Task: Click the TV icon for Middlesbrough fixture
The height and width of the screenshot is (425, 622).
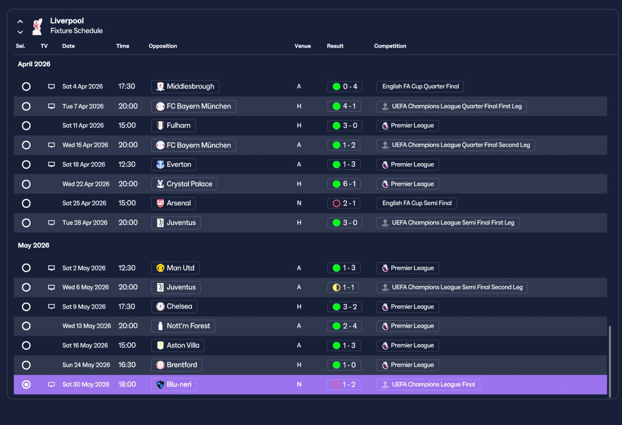Action: click(x=52, y=87)
